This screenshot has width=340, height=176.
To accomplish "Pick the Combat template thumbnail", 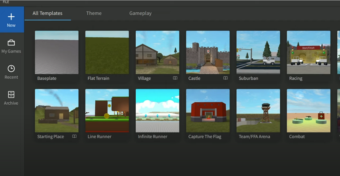I will [x=308, y=111].
